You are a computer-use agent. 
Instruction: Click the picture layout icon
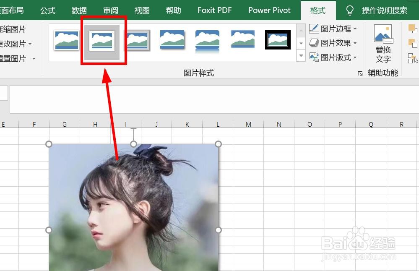pos(314,57)
